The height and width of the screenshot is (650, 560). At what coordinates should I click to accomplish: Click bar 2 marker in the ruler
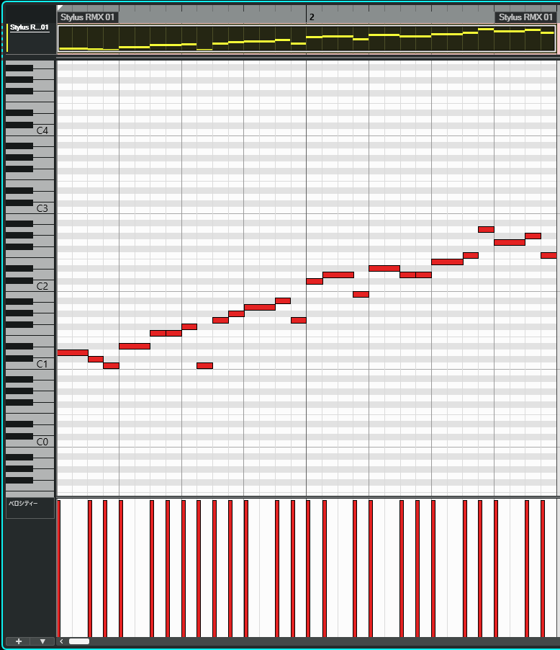[x=312, y=17]
